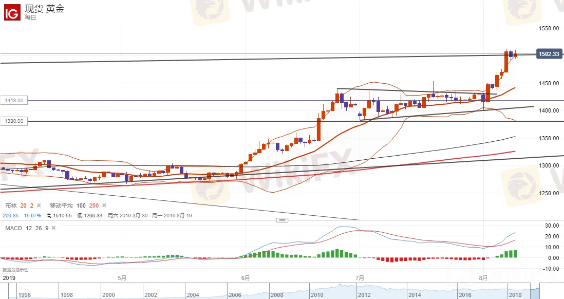Edit MACD slow period 26
Screen dimensions: 564x299
pos(39,228)
